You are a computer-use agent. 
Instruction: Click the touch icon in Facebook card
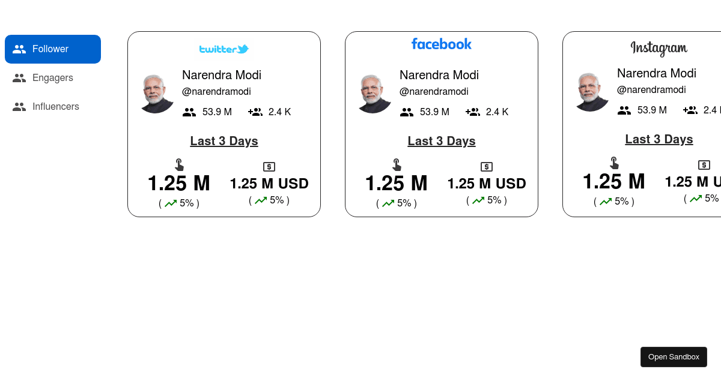pyautogui.click(x=397, y=165)
